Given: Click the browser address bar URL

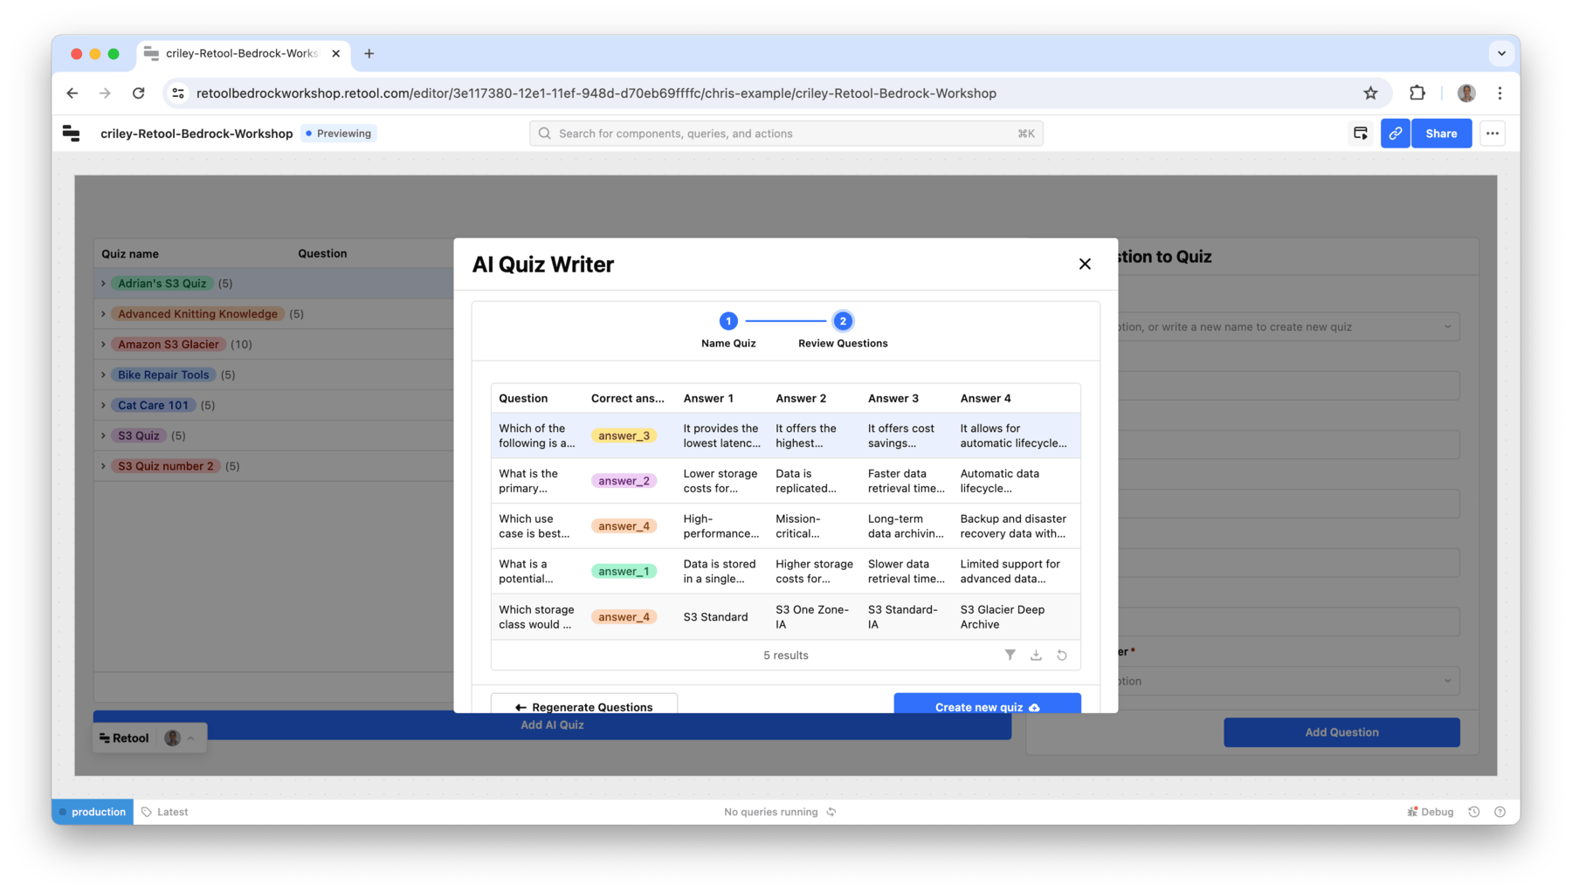Looking at the screenshot, I should pos(596,93).
